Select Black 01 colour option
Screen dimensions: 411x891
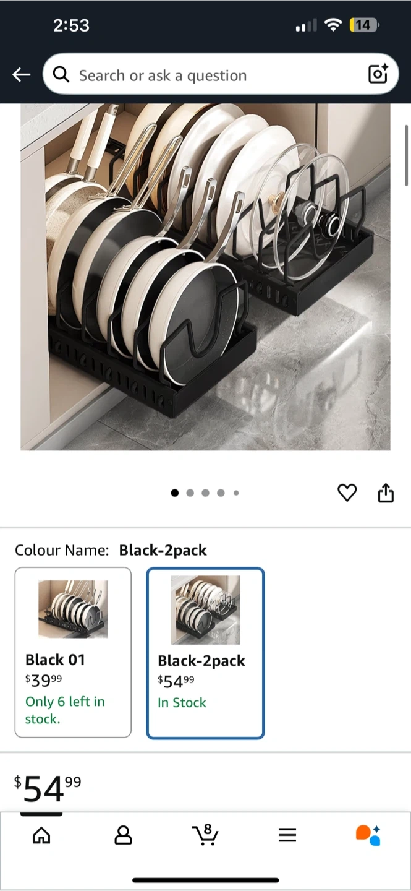click(x=73, y=652)
